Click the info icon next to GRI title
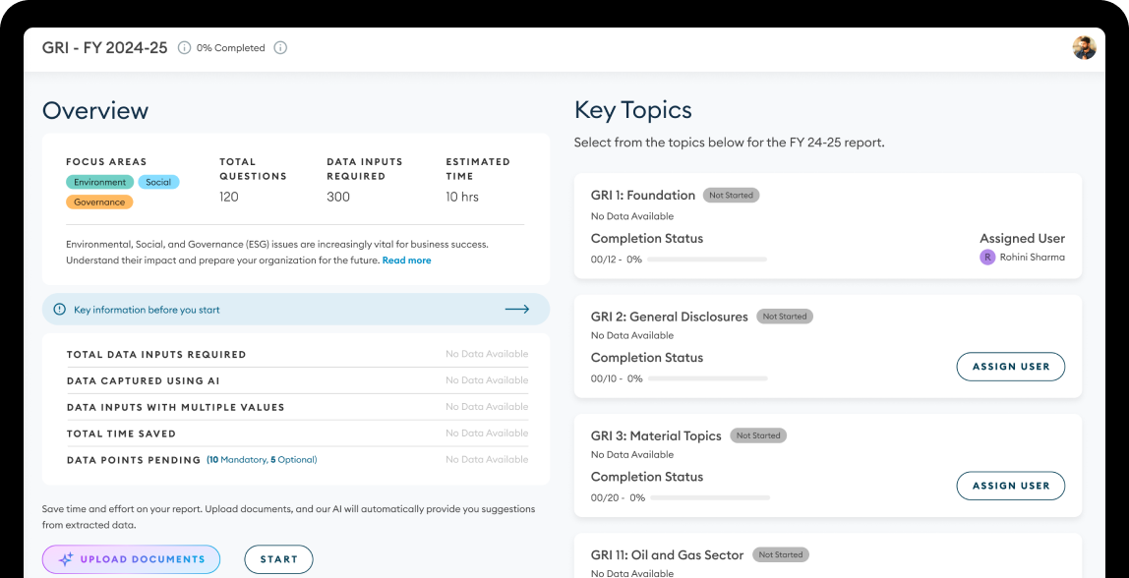This screenshot has width=1129, height=578. coord(184,48)
